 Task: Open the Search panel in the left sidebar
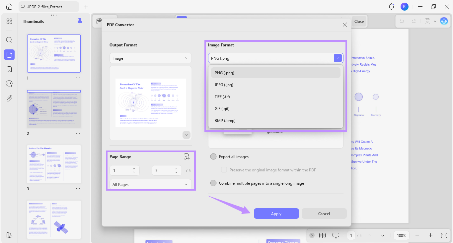[9, 40]
